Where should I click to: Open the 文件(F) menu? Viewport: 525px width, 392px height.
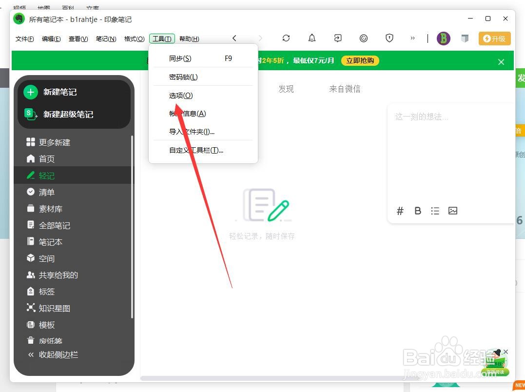[24, 39]
